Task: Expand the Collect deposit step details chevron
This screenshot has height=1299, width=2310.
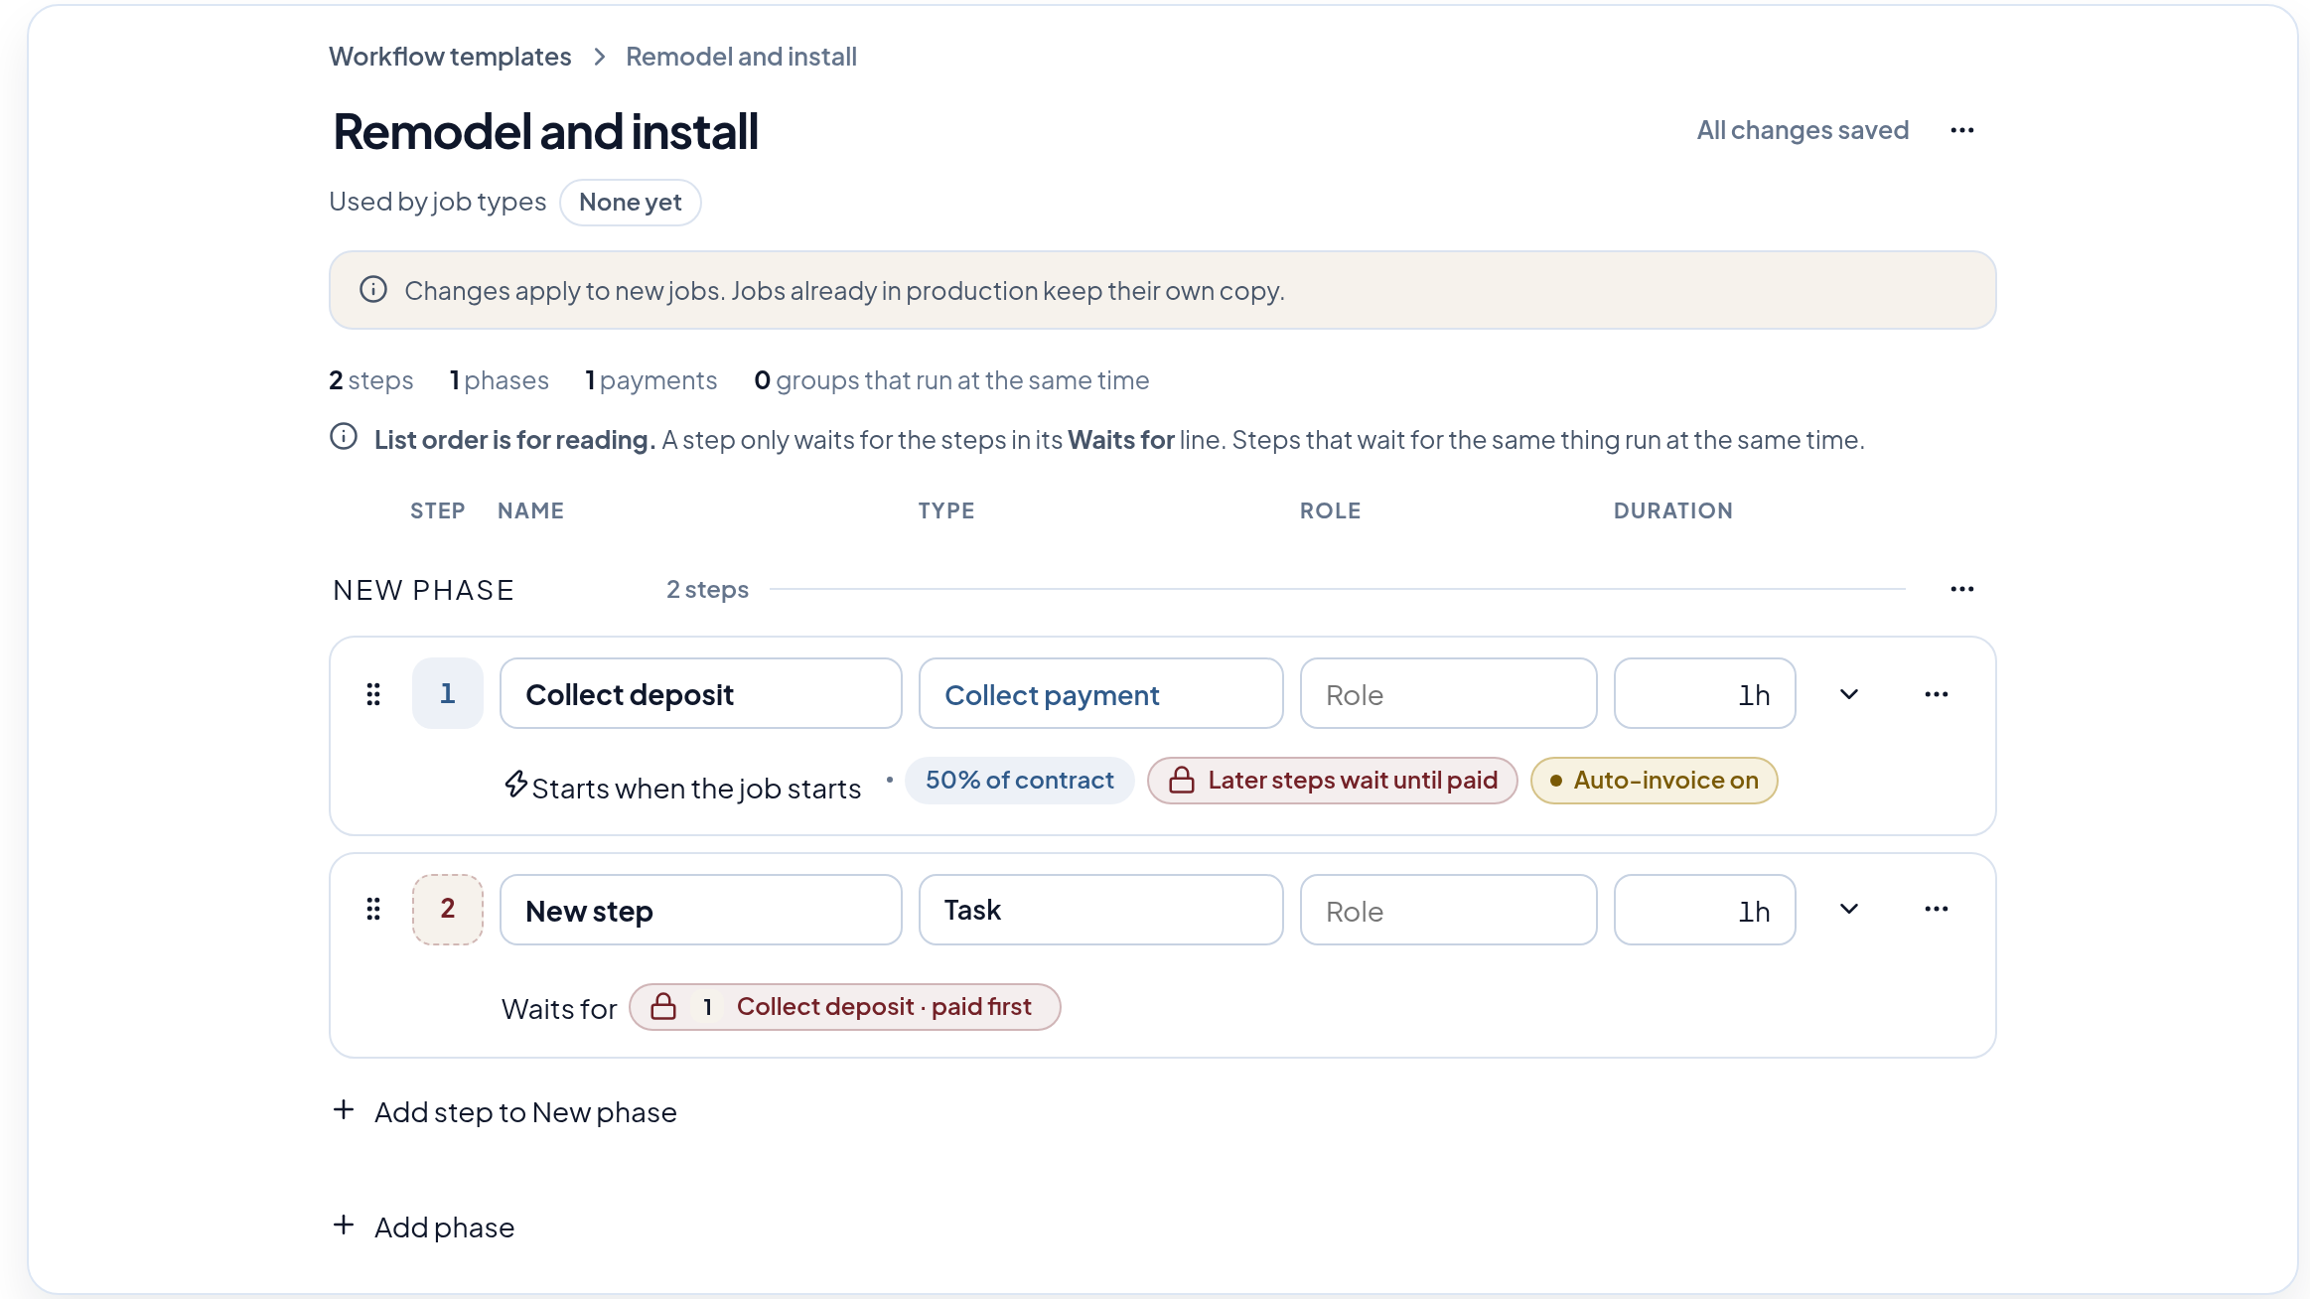Action: tap(1848, 694)
